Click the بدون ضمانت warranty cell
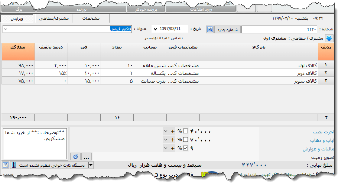The image size is (338, 183). (x=150, y=81)
